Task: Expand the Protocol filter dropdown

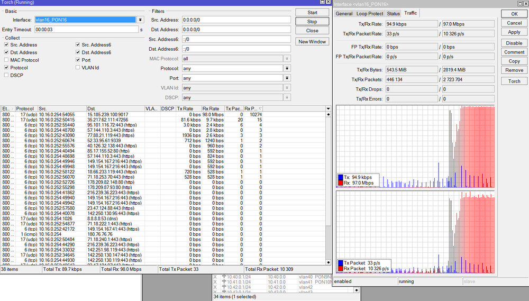Action: pos(287,68)
